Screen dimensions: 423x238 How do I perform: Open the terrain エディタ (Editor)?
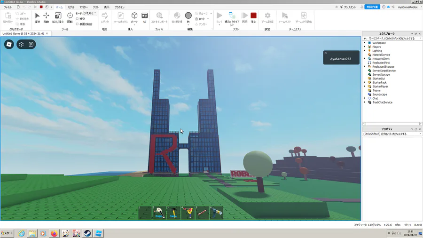point(105,18)
